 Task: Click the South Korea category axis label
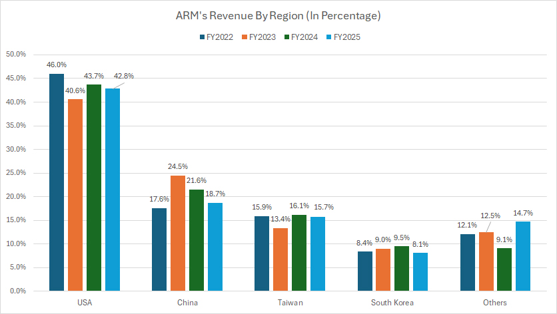[x=392, y=303]
